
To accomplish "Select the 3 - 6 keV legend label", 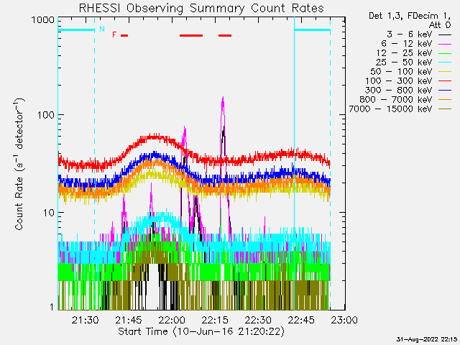I will click(x=409, y=34).
